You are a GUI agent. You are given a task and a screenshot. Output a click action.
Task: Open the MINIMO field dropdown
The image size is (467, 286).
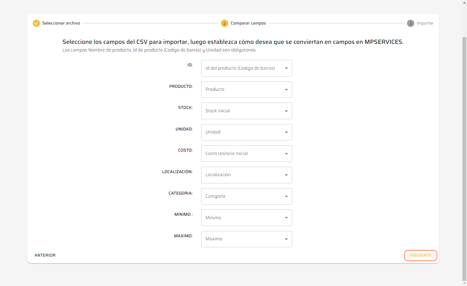pyautogui.click(x=247, y=218)
